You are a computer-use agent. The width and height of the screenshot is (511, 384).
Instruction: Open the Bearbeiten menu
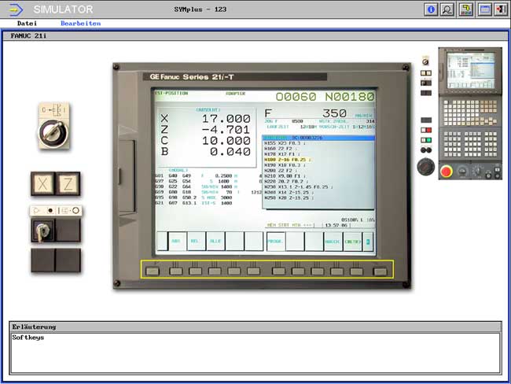[80, 24]
